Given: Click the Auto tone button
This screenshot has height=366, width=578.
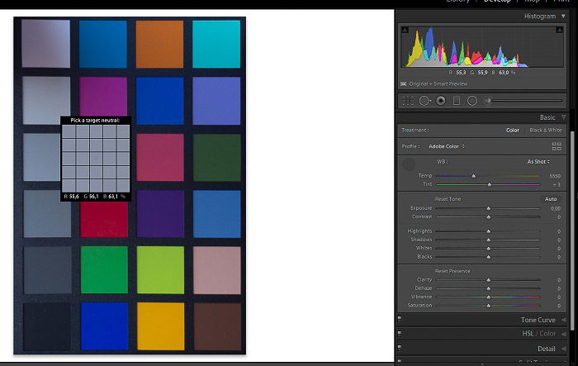Looking at the screenshot, I should (x=551, y=199).
